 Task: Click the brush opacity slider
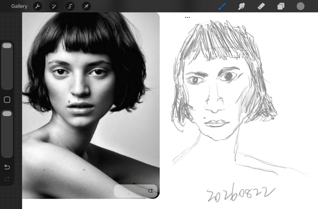[7, 134]
